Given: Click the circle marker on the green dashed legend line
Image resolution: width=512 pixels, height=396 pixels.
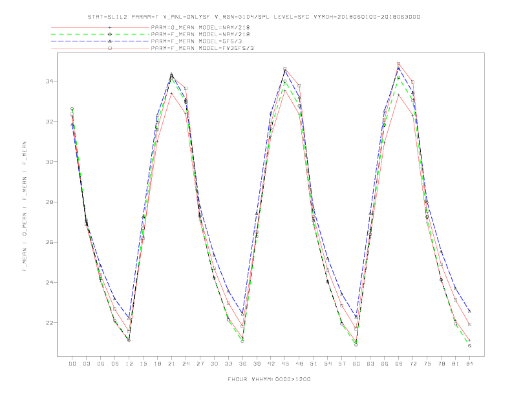Looking at the screenshot, I should [110, 34].
